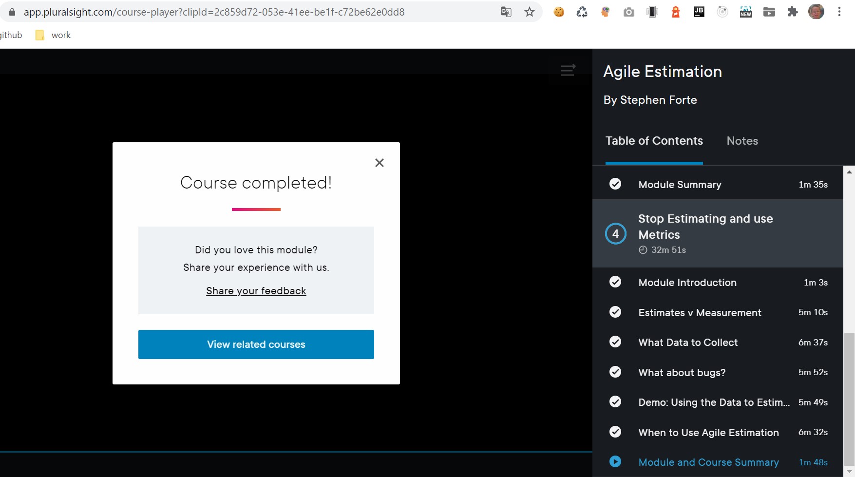855x477 pixels.
Task: Click the Share your feedback link
Action: click(x=256, y=291)
